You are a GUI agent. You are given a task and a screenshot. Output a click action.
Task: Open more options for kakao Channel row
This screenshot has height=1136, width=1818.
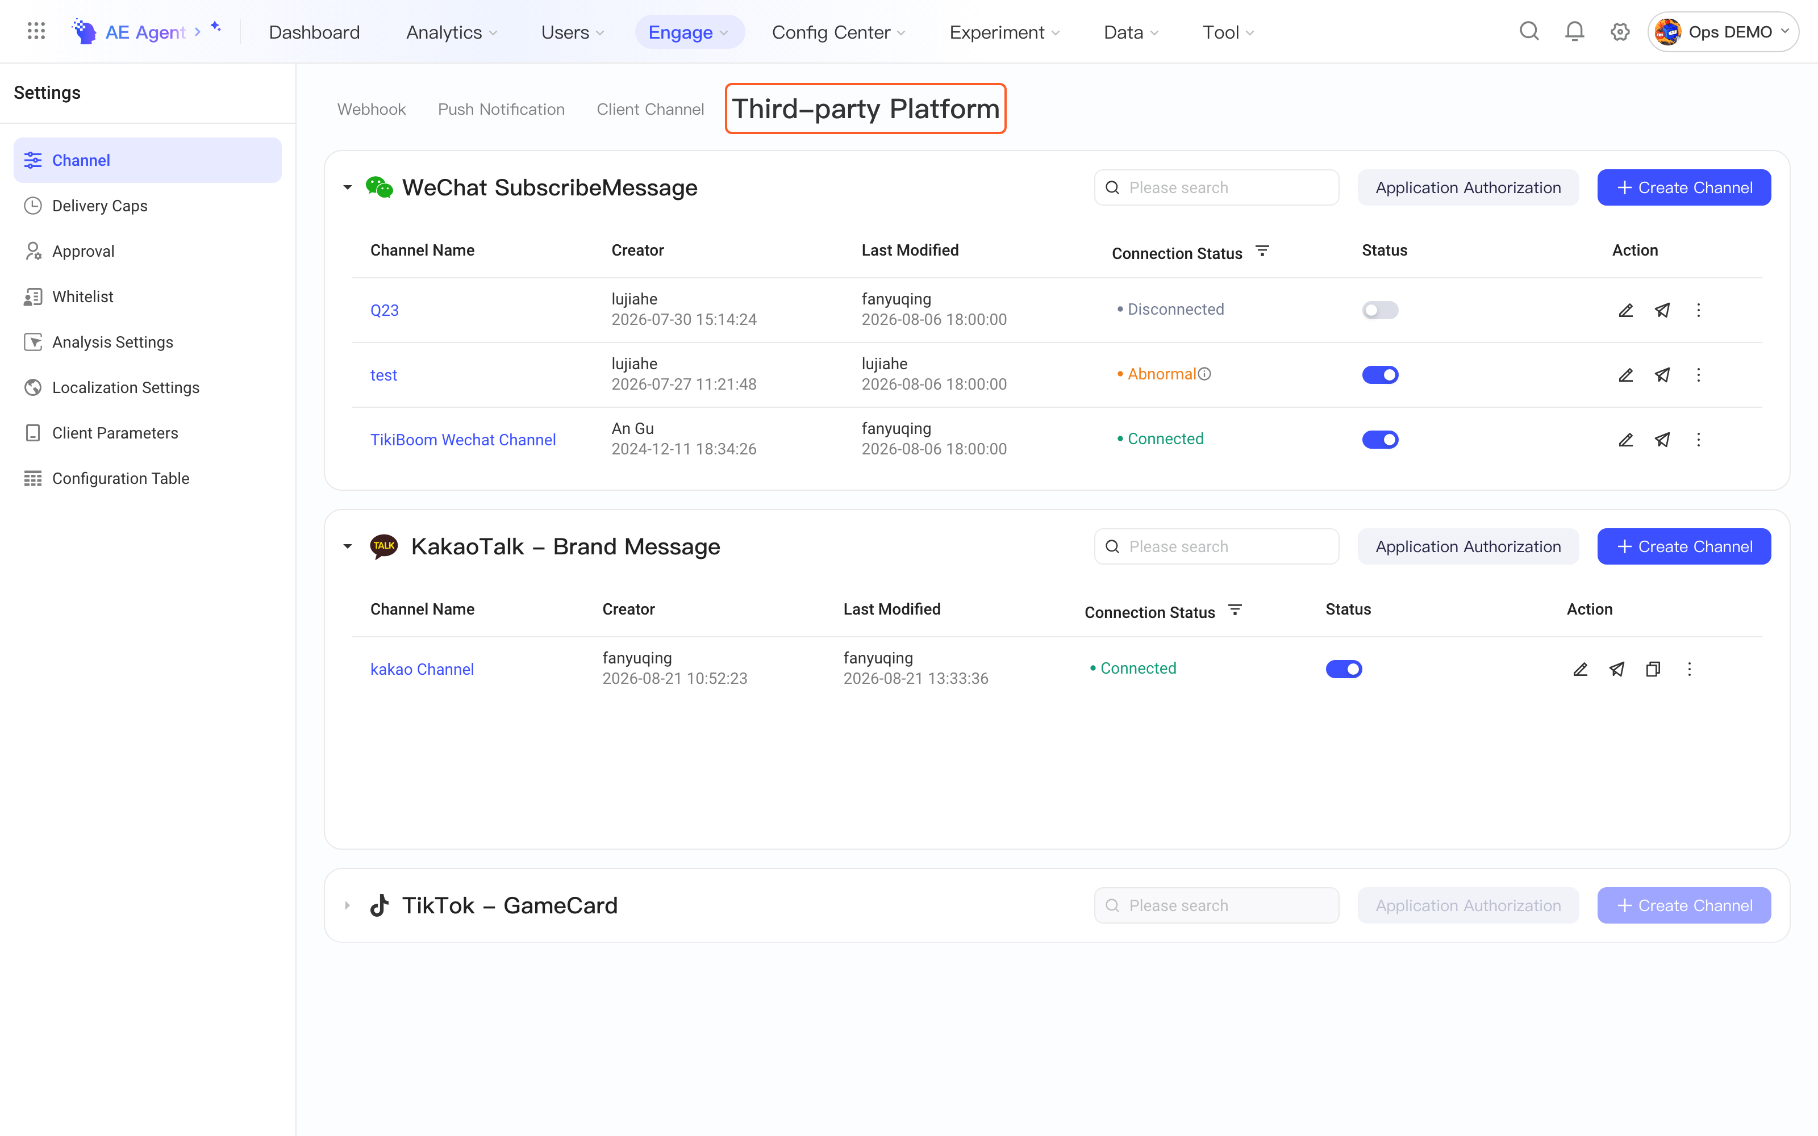[1690, 670]
